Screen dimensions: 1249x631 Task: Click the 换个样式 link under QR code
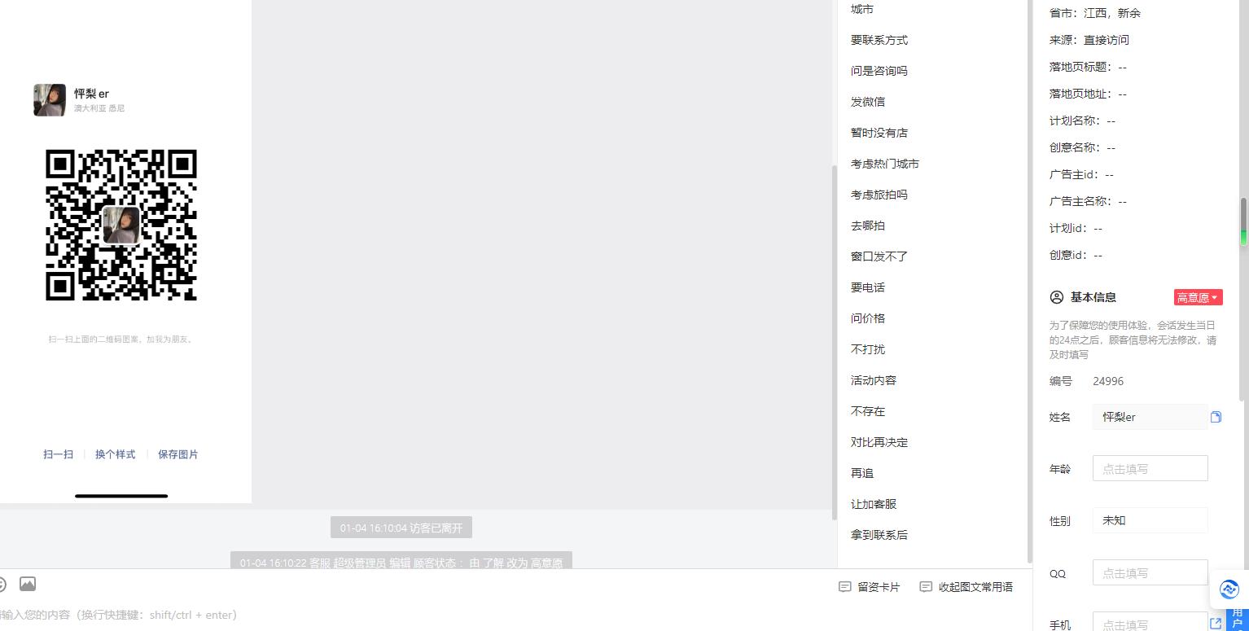coord(115,454)
